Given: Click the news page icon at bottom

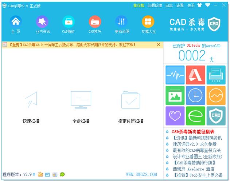Looking at the screenshot, I should pos(55,174).
